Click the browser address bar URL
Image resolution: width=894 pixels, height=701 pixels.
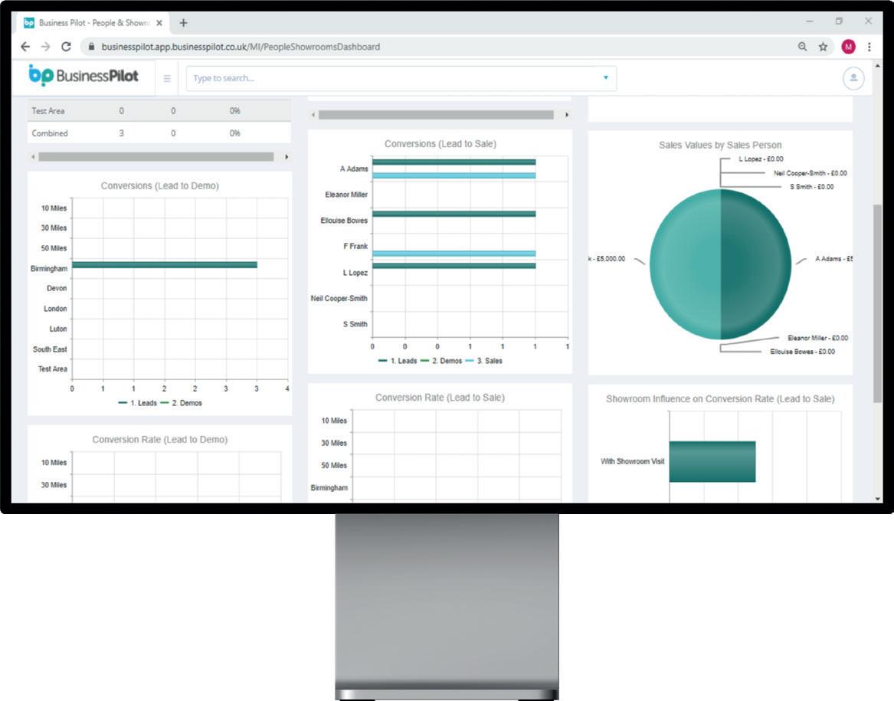coord(241,47)
